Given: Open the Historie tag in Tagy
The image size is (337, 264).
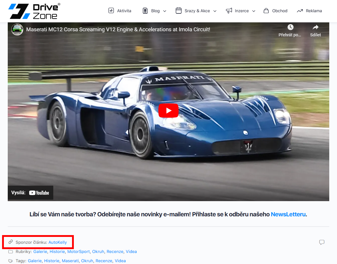Looking at the screenshot, I should point(52,261).
